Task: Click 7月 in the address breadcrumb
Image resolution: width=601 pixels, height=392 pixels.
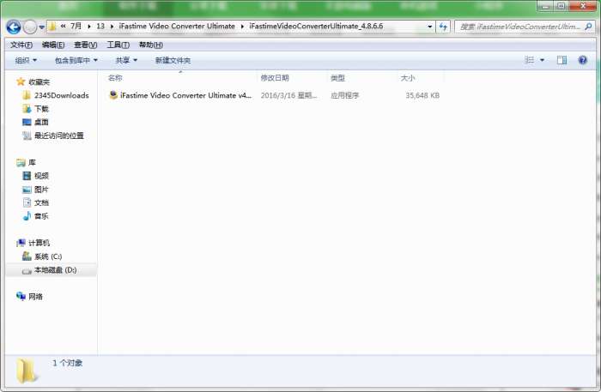Action: click(x=76, y=26)
